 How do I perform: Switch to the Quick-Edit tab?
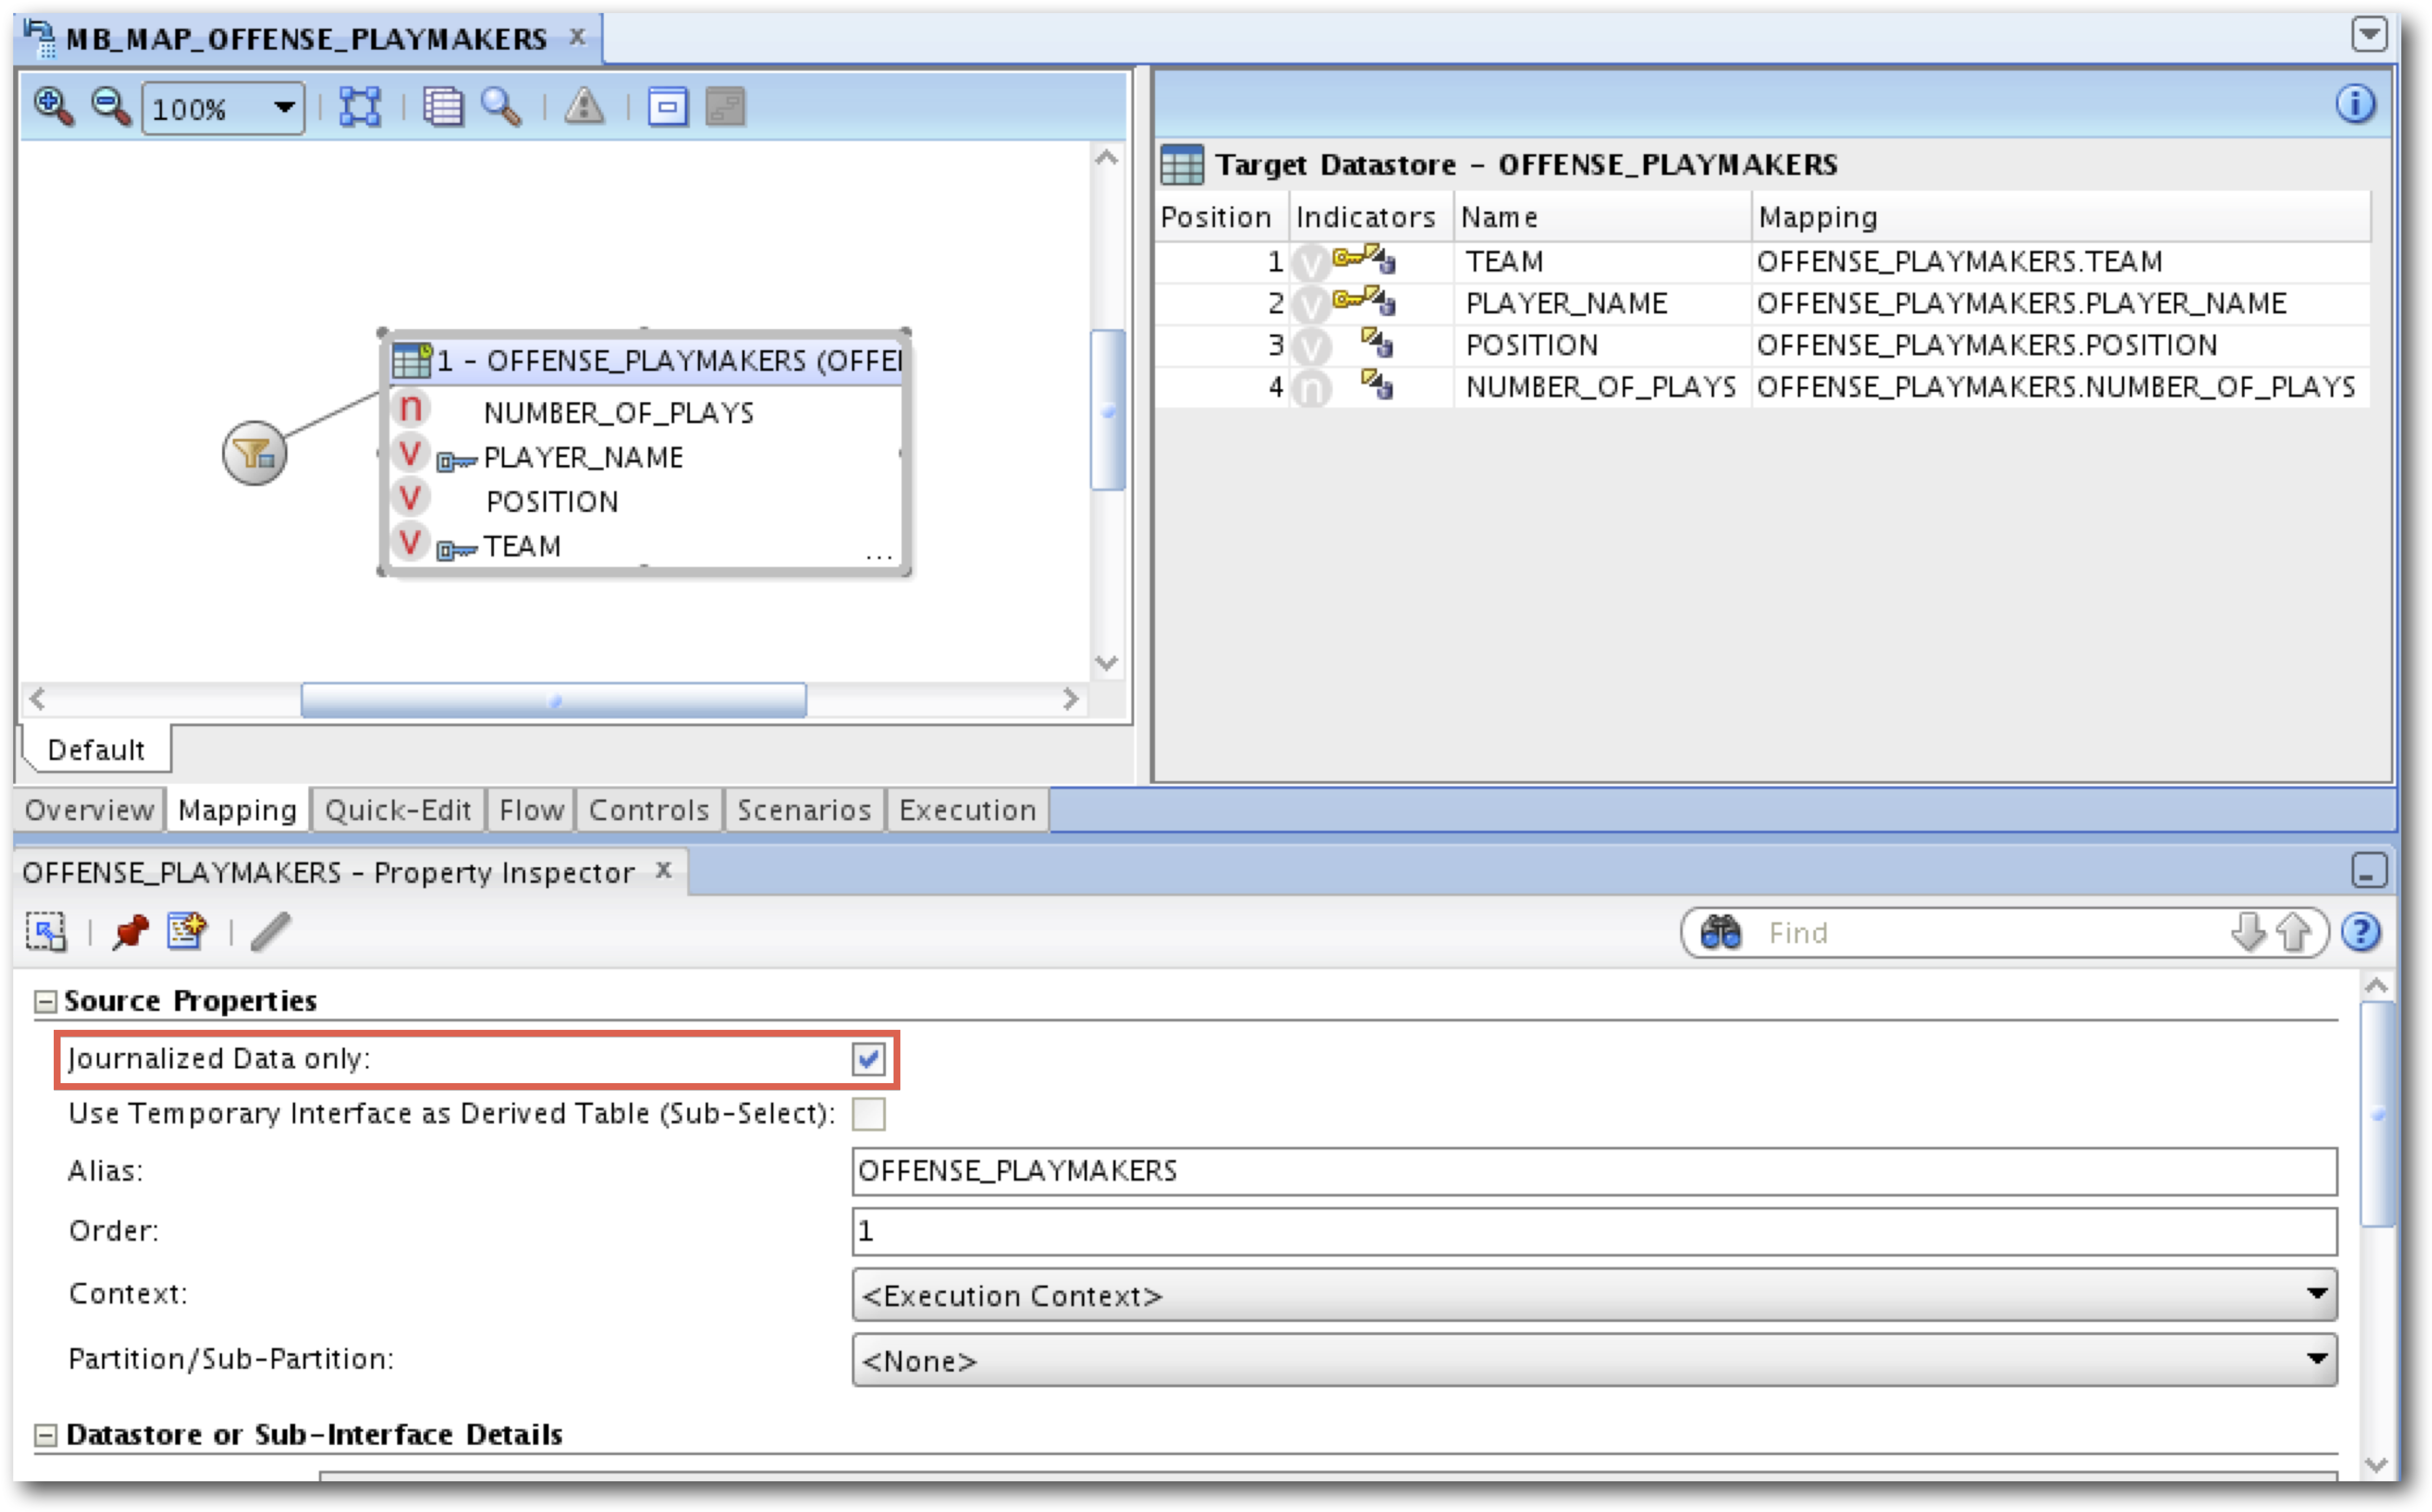click(x=397, y=810)
